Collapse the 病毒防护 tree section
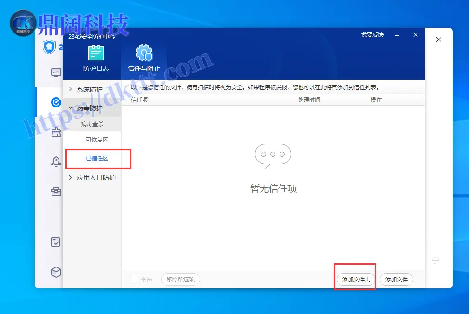469x314 pixels. click(x=89, y=108)
